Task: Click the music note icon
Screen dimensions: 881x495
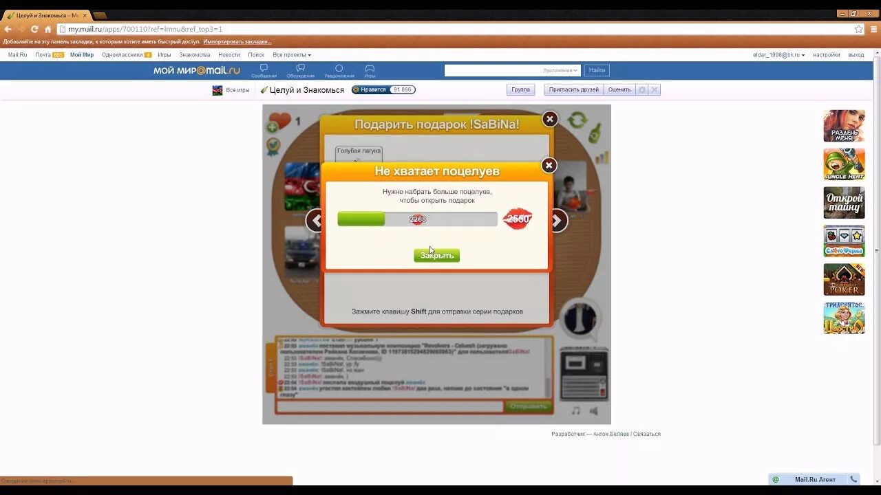Action: (x=576, y=410)
